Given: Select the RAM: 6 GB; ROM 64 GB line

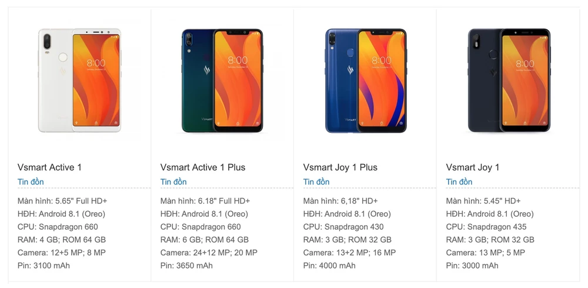Looking at the screenshot, I should (x=205, y=240).
